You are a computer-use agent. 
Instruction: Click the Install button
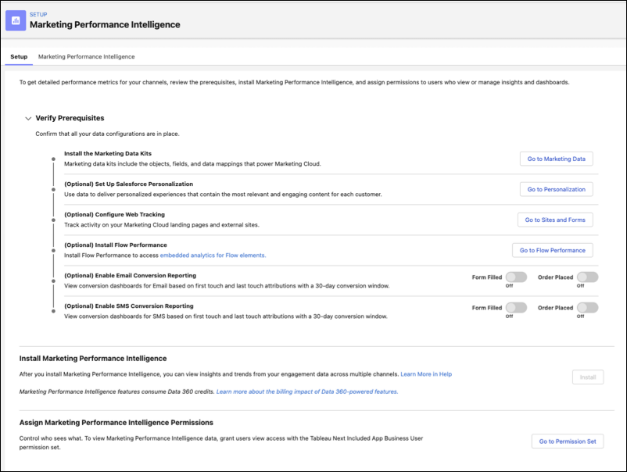(588, 377)
